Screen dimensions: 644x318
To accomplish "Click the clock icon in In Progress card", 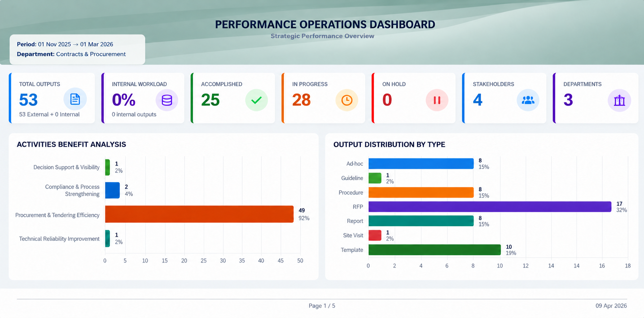I will pyautogui.click(x=347, y=100).
